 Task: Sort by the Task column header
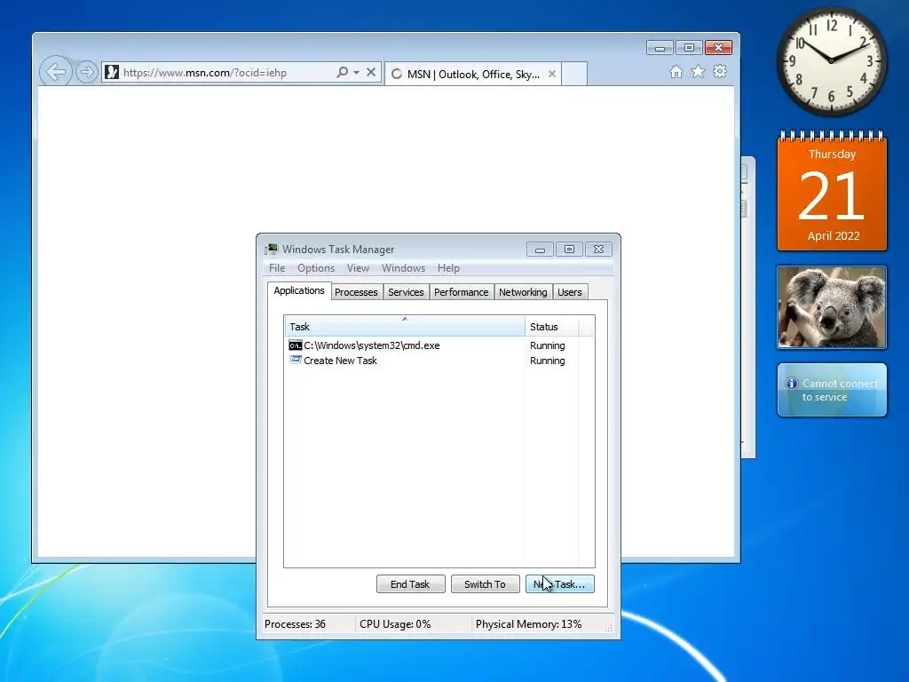pyautogui.click(x=404, y=327)
